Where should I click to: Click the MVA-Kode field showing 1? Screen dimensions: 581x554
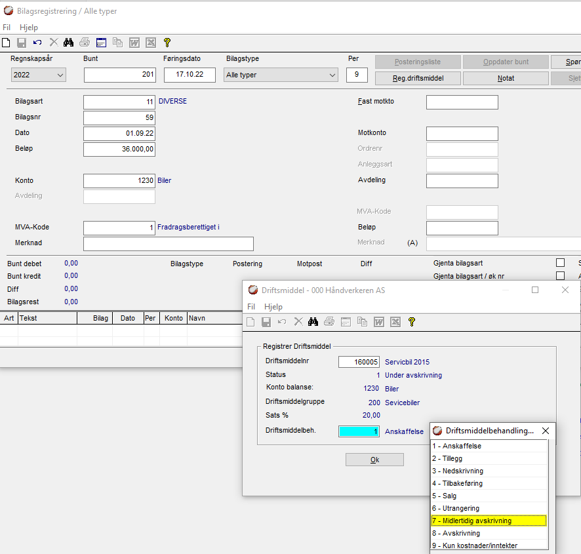(x=119, y=228)
